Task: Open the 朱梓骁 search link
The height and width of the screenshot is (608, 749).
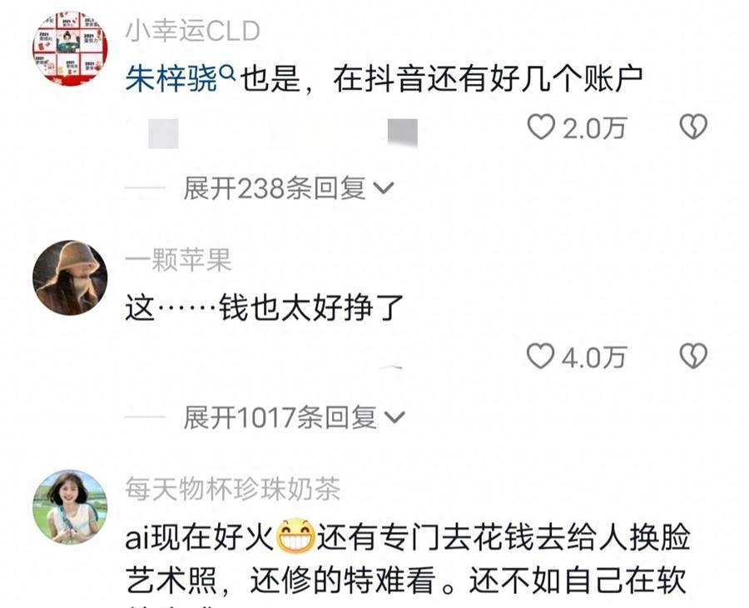Action: (x=172, y=79)
